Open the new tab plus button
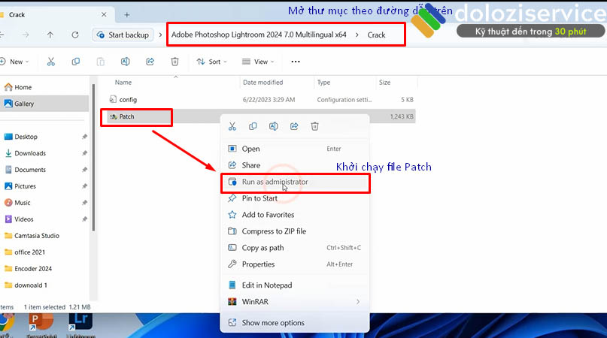This screenshot has width=607, height=338. tap(126, 15)
